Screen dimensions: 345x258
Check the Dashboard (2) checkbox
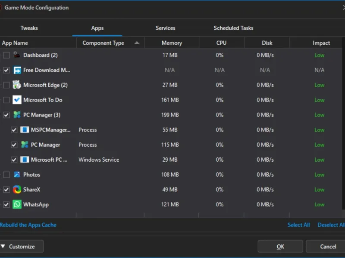pyautogui.click(x=6, y=55)
